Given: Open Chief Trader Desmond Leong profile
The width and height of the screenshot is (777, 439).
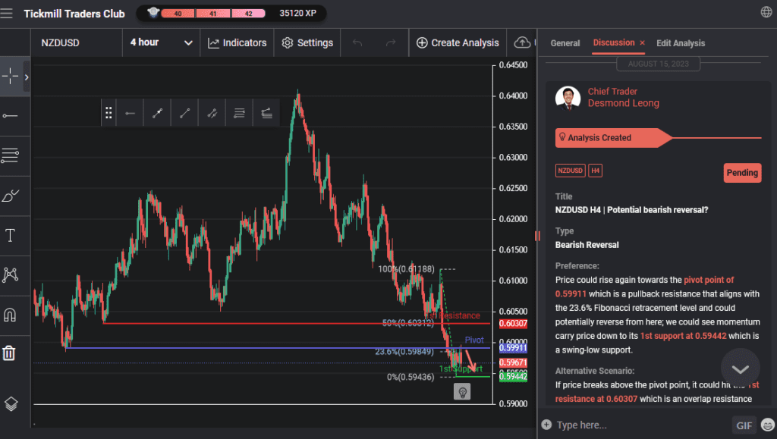Looking at the screenshot, I should (623, 98).
